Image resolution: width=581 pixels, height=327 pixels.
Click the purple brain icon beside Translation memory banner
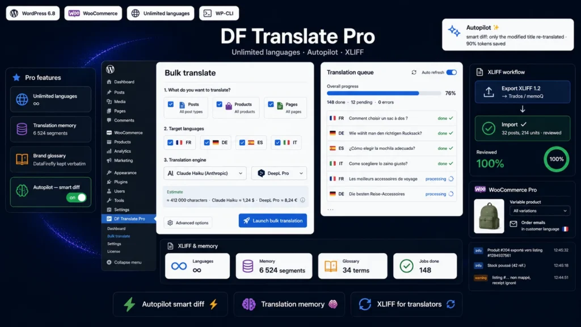coord(249,304)
